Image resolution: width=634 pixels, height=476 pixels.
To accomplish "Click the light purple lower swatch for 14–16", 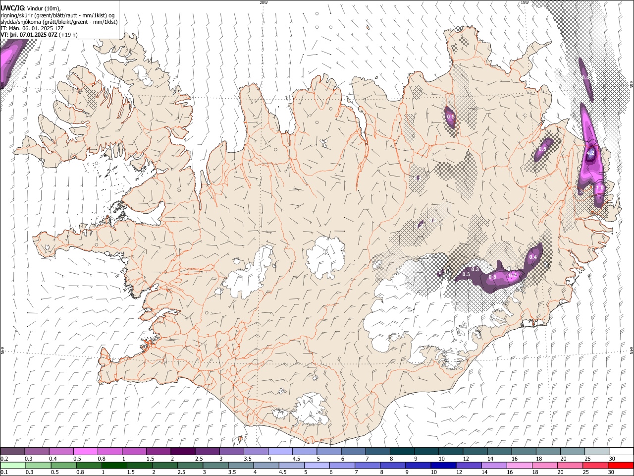I will click(x=494, y=465).
